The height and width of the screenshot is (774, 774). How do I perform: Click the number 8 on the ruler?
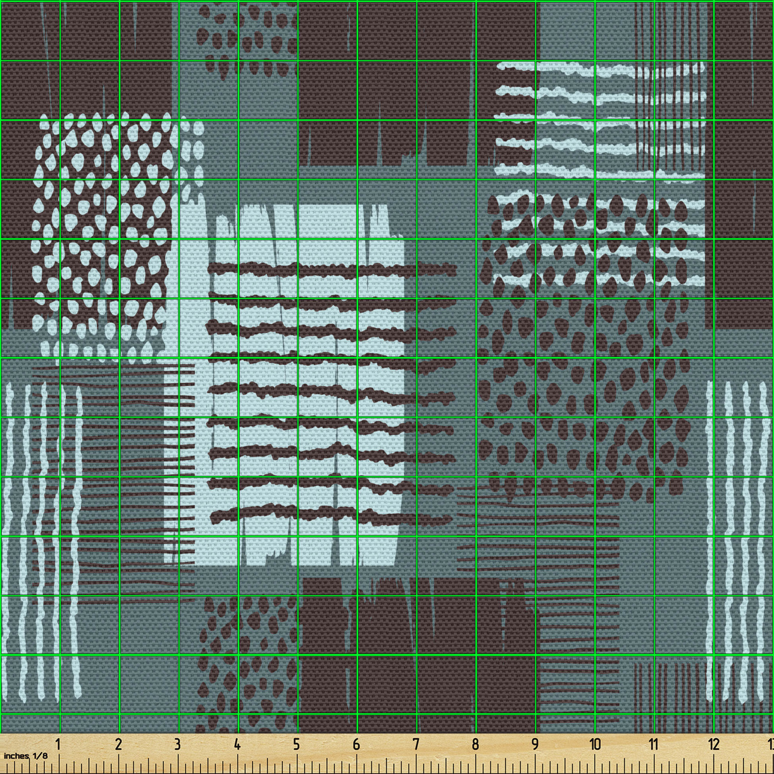[x=475, y=744]
